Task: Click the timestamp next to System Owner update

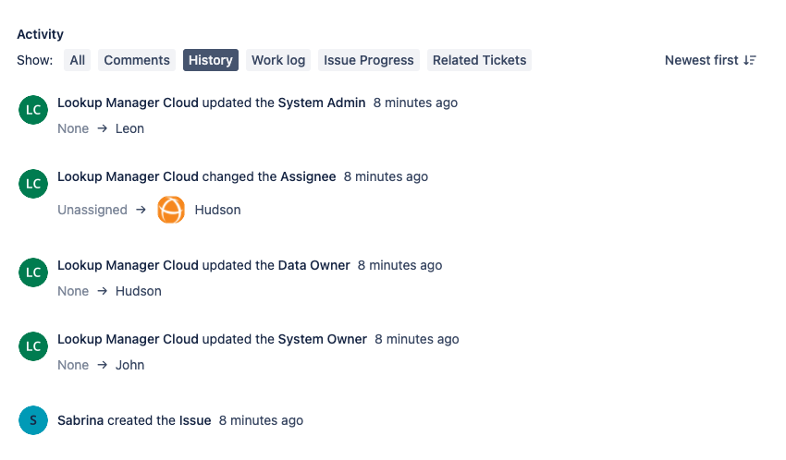Action: [417, 339]
